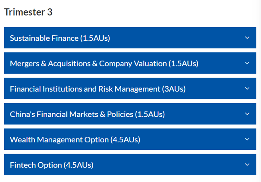
Task: Expand the Sustainable Finance (1.5AUs) accordion
Action: point(130,38)
